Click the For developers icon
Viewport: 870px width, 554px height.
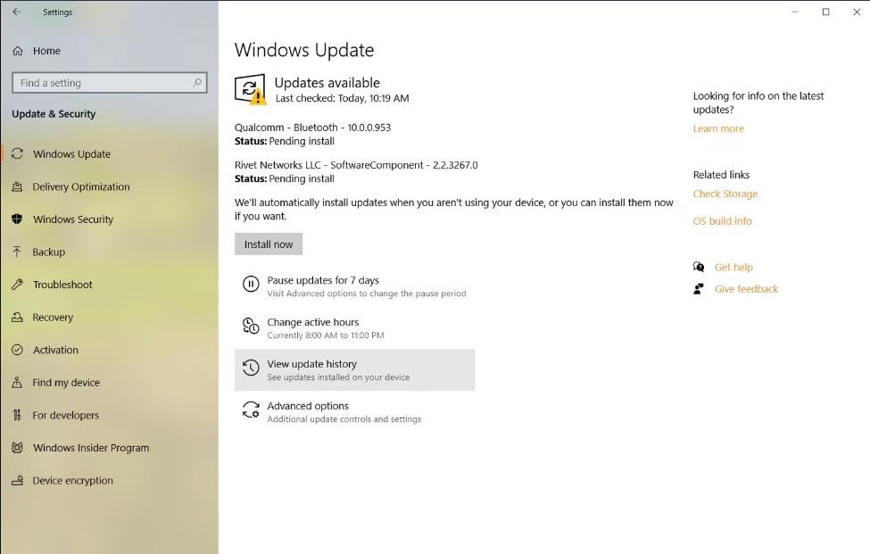[17, 415]
